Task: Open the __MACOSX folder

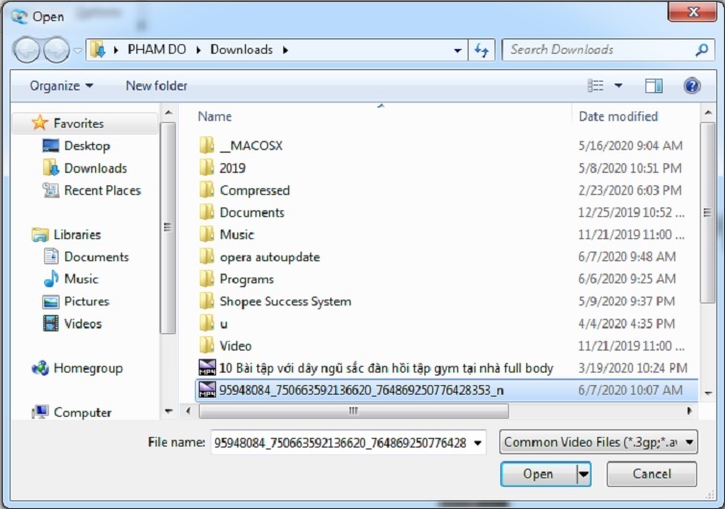Action: point(251,146)
